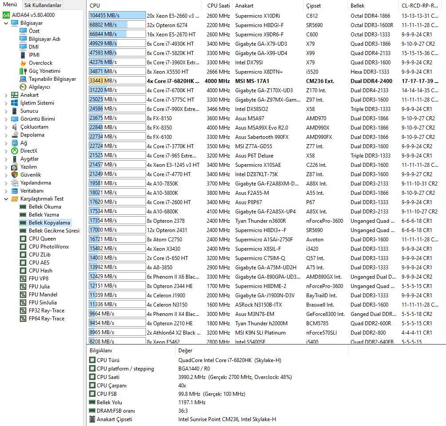Viewport: 446px width, 426px height.
Task: Click the Anakart motherboard icon
Action: click(15, 95)
